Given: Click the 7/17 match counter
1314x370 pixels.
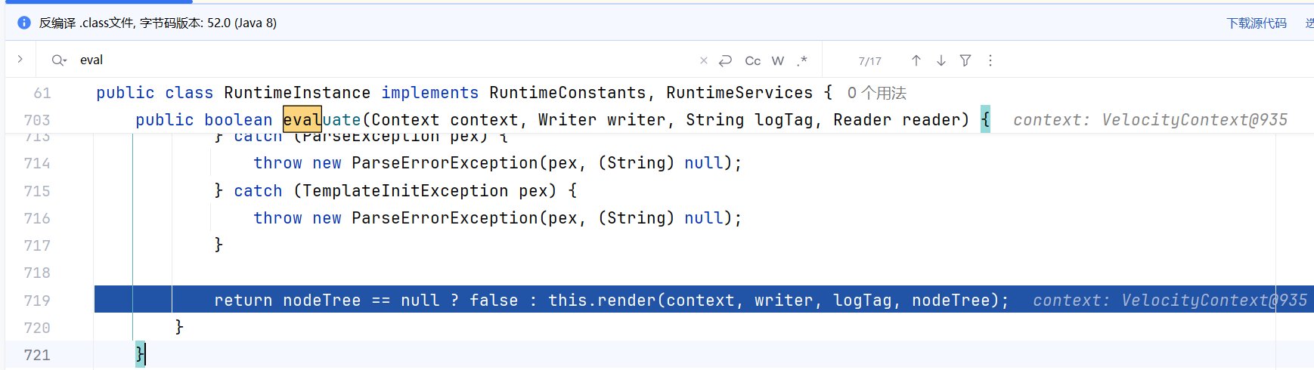Looking at the screenshot, I should pyautogui.click(x=869, y=61).
